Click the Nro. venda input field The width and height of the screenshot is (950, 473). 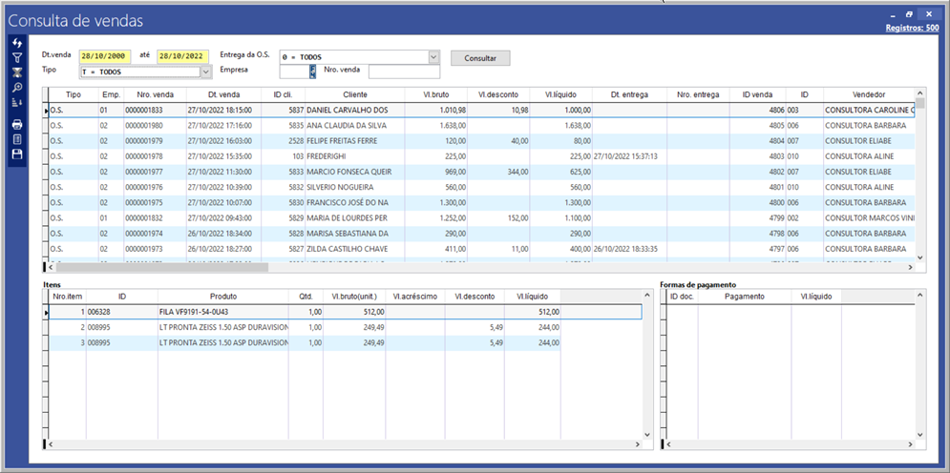click(x=404, y=72)
